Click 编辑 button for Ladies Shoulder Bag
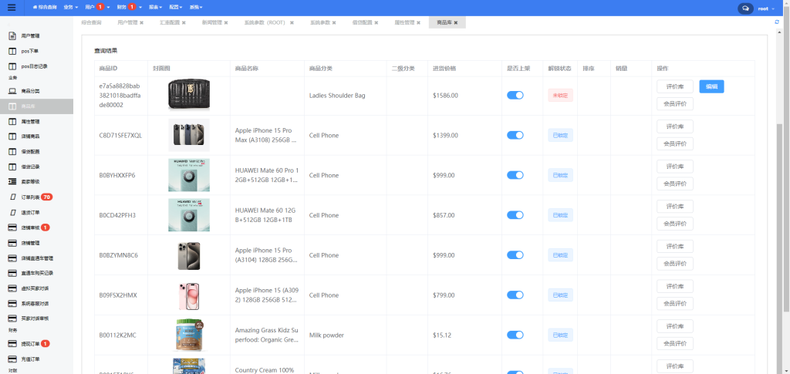 [711, 86]
